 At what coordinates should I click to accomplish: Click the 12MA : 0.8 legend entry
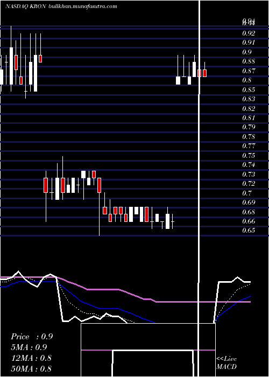click(x=31, y=358)
